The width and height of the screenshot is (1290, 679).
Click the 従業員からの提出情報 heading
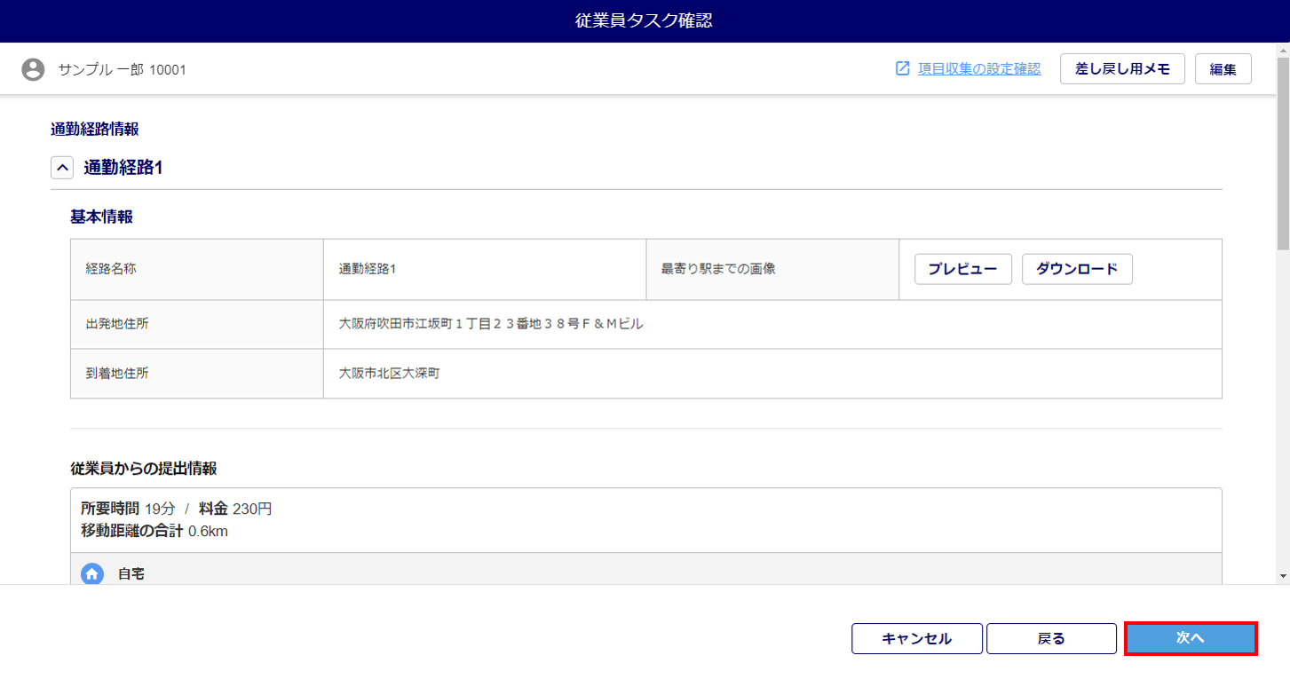[x=144, y=468]
